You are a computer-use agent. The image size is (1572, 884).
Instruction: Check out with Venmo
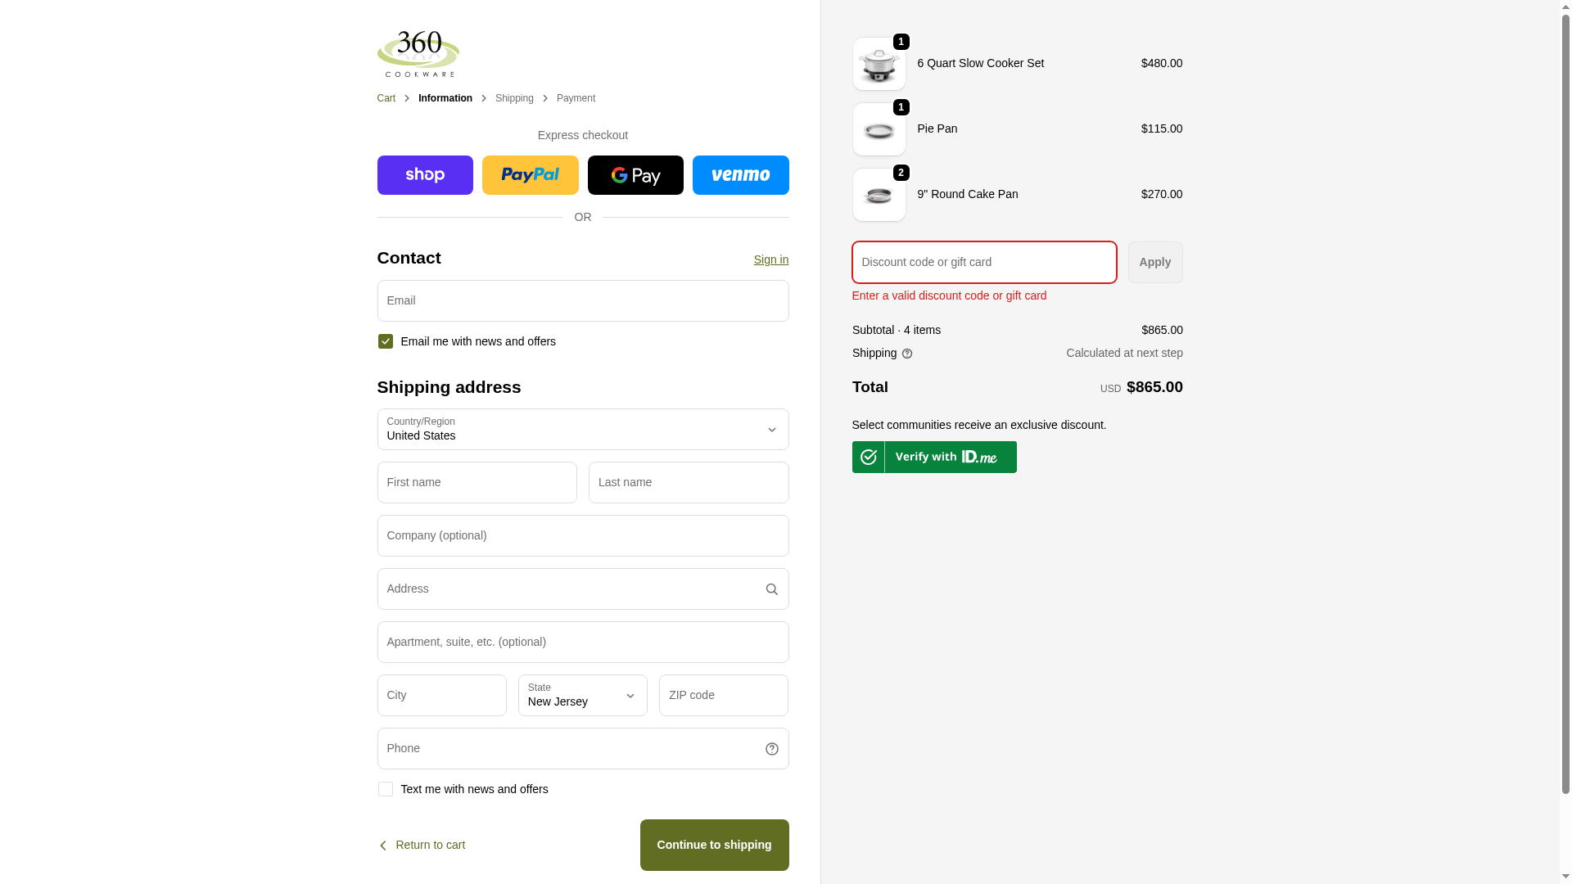tap(740, 175)
